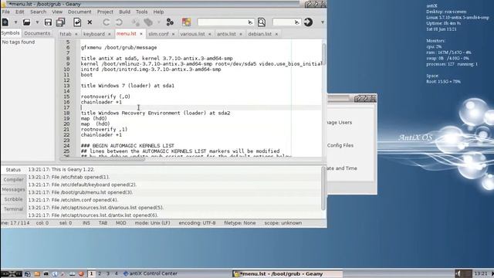Switch to the antix.list document tab
494x278 pixels.
point(226,34)
